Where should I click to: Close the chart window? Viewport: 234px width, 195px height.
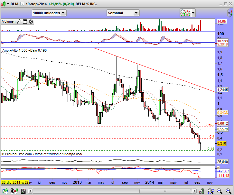pos(230,4)
